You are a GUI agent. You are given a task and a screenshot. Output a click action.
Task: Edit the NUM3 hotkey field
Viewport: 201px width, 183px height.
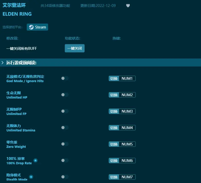(x=127, y=111)
